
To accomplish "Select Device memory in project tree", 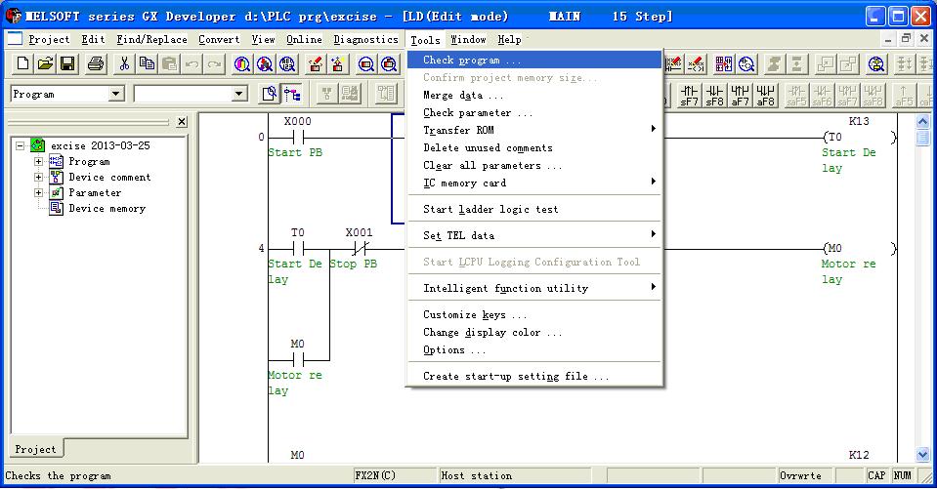I will [106, 209].
